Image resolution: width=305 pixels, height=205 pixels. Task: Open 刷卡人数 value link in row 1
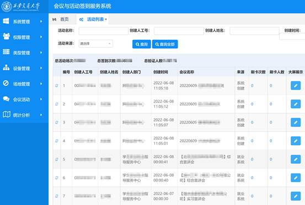[271, 86]
